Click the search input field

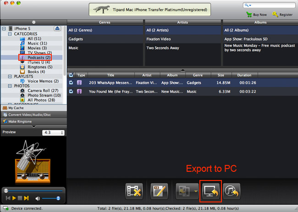click(x=269, y=5)
